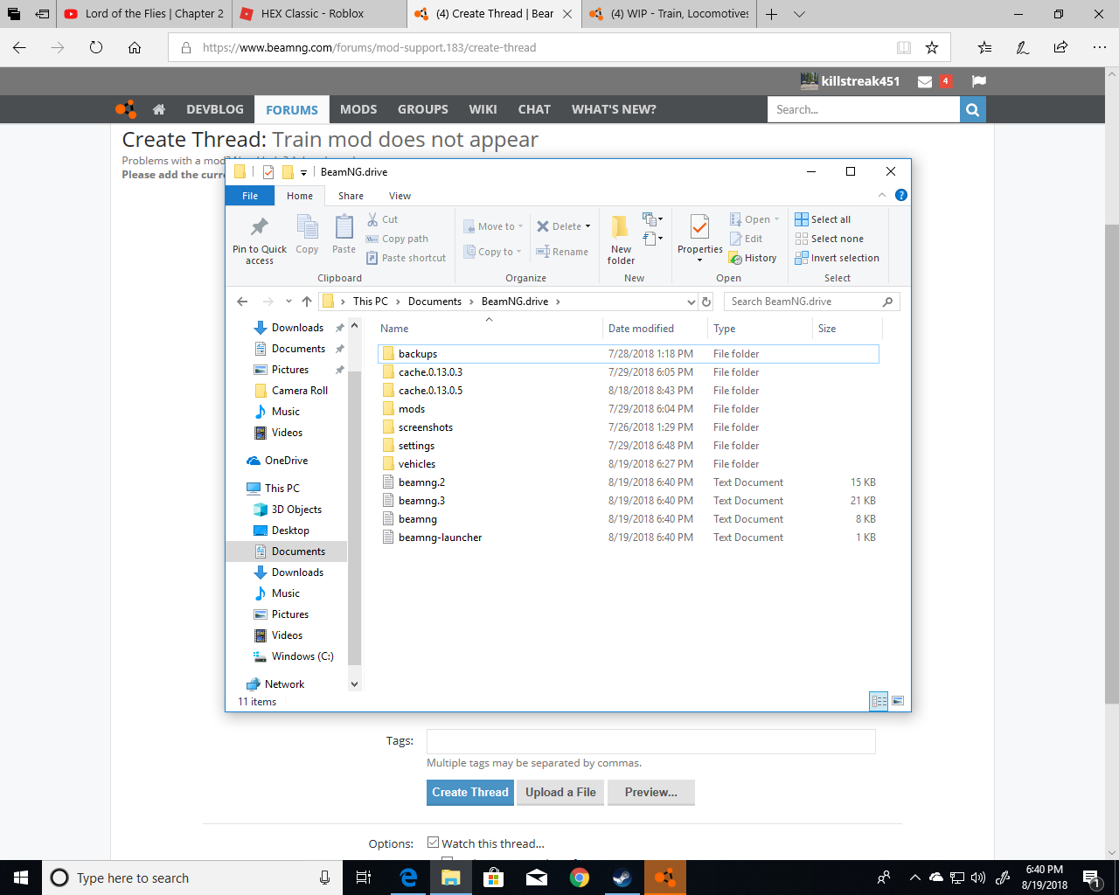Screen dimensions: 1119x895
Task: Open History from the Explorer ribbon
Action: [x=753, y=258]
